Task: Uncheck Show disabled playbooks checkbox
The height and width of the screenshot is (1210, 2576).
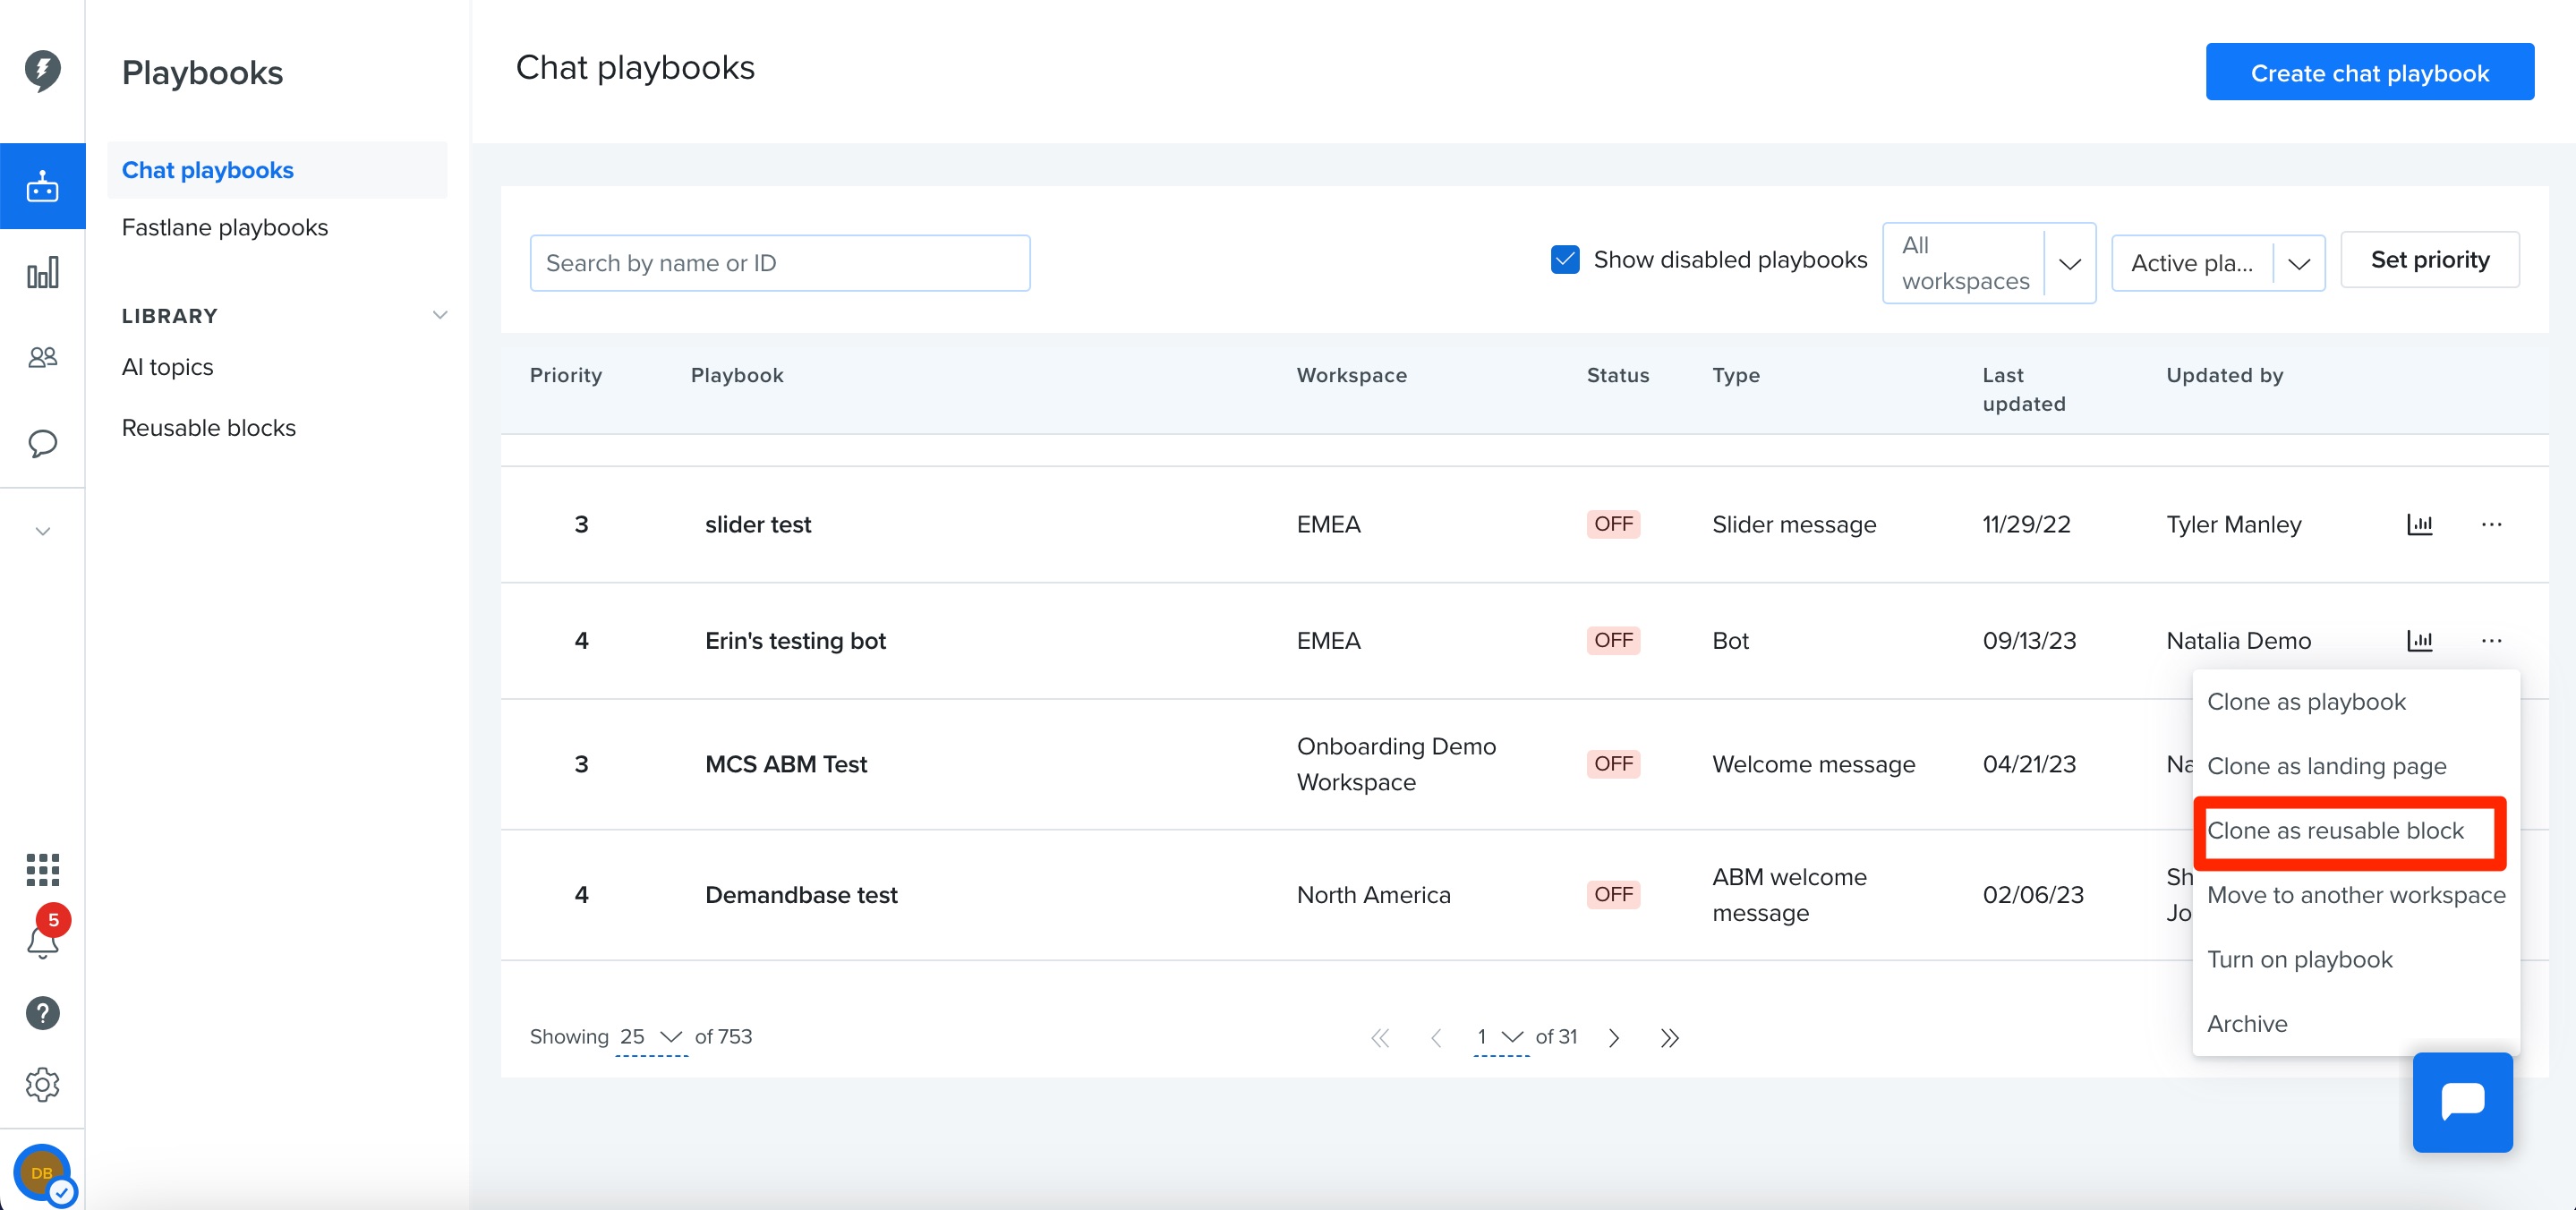Action: click(1565, 259)
